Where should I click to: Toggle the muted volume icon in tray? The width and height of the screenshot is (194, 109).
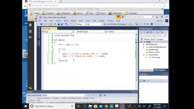tap(144, 106)
